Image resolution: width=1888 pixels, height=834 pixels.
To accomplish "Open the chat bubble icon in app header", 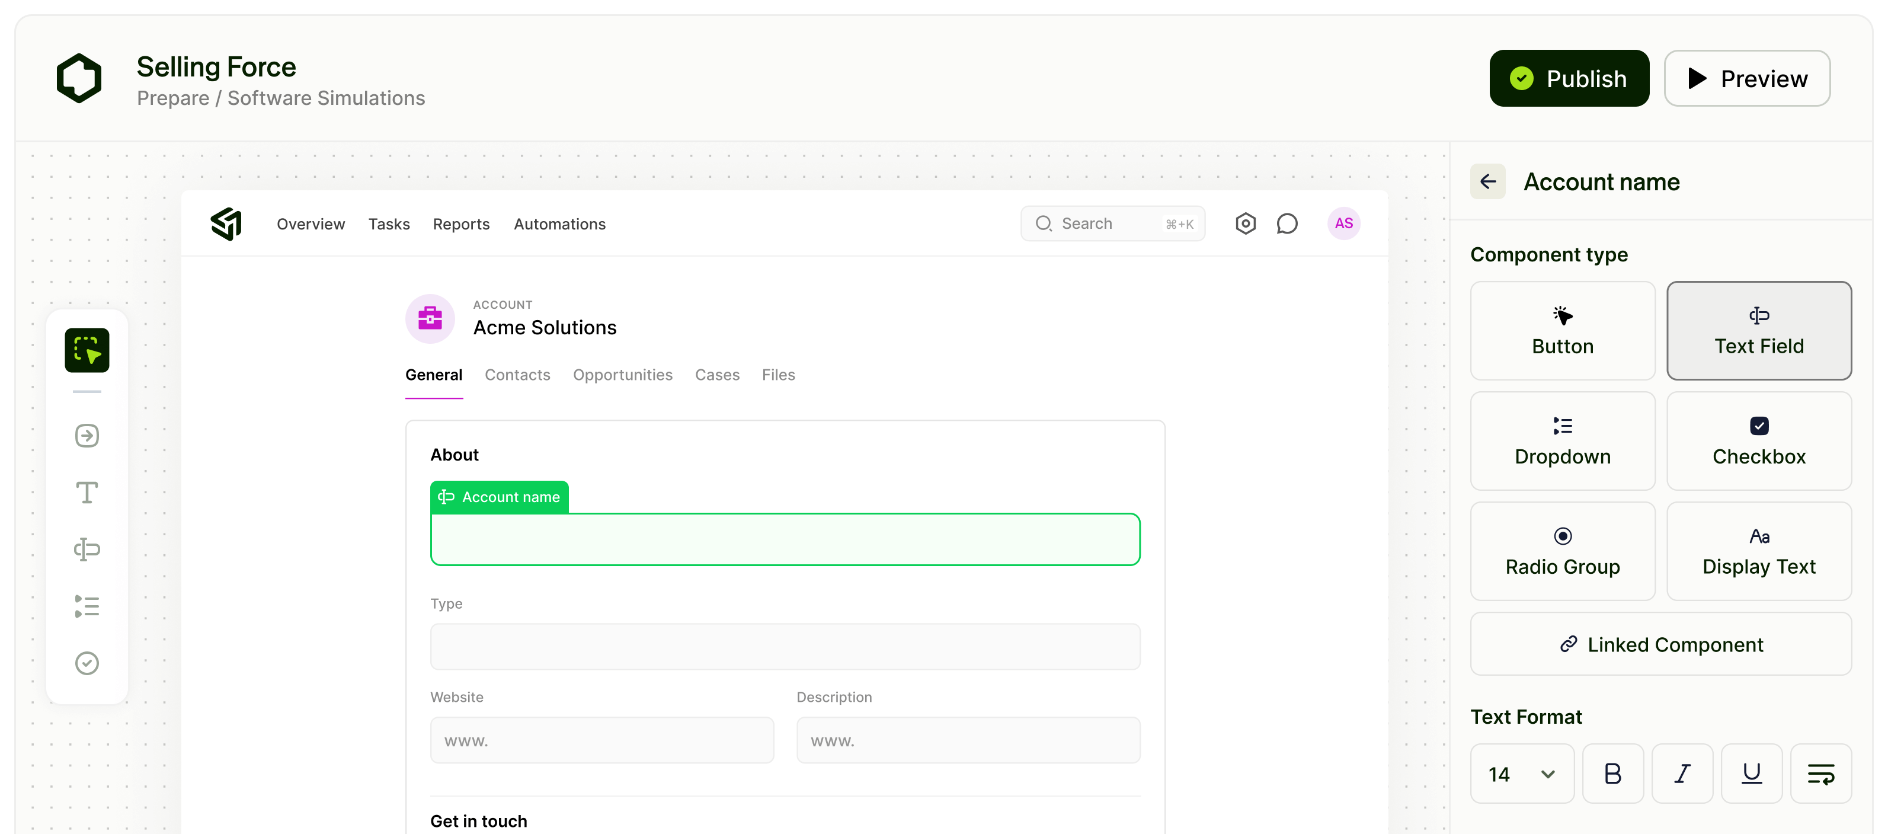I will [1287, 223].
